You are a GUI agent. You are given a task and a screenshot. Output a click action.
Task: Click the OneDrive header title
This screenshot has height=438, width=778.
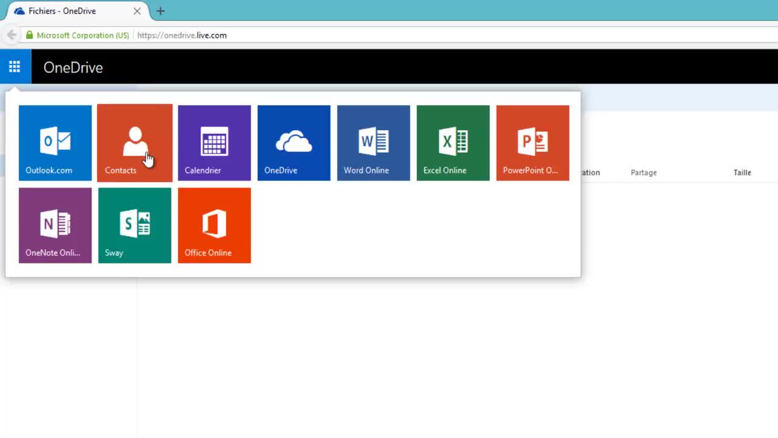pos(73,67)
